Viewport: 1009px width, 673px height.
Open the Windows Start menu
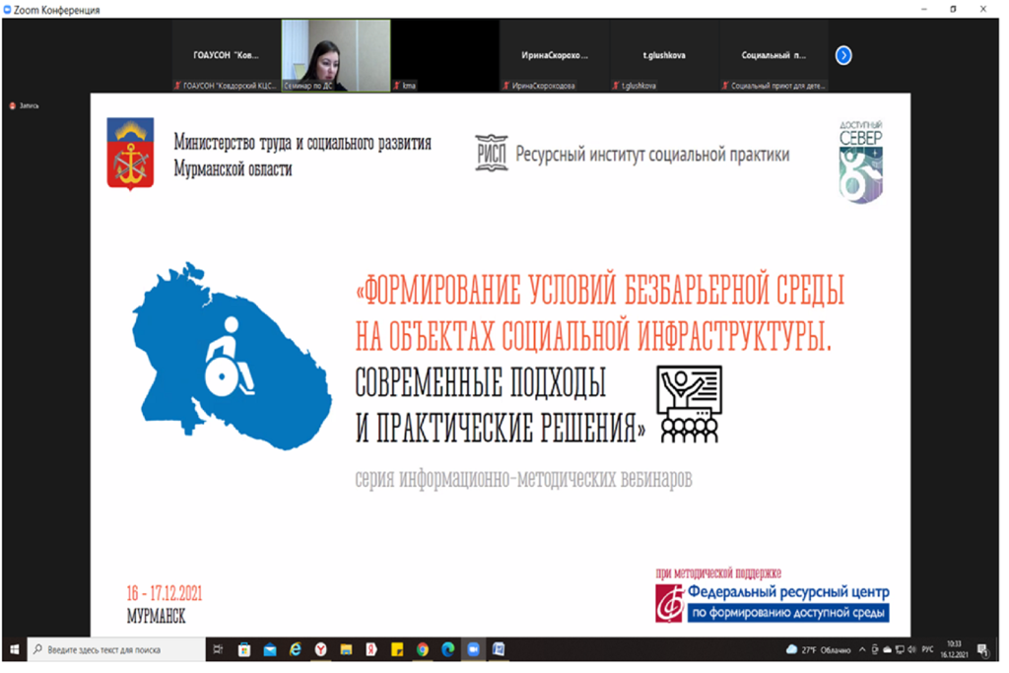pos(14,649)
